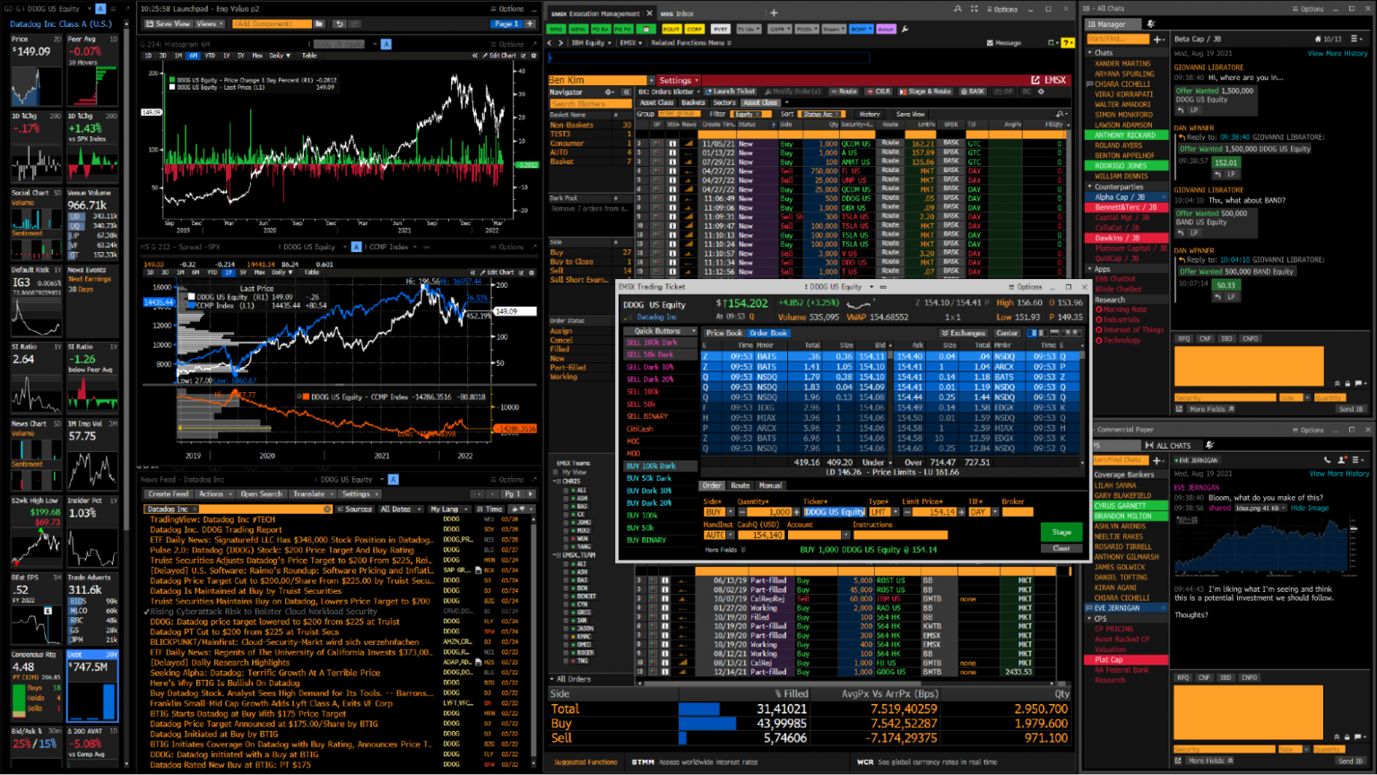Click the Exchanges icon in the Trading Ticket
Image resolution: width=1377 pixels, height=775 pixels.
point(957,332)
